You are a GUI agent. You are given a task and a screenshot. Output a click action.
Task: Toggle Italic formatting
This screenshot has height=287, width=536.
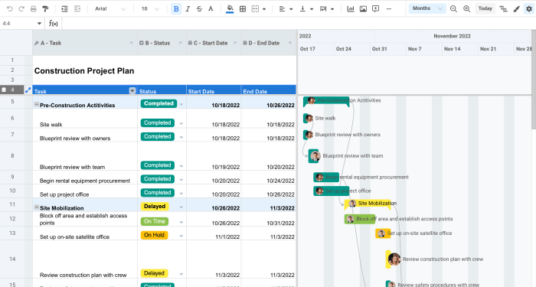pos(188,9)
